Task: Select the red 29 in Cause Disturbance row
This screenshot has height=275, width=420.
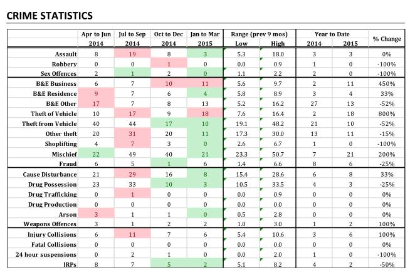Action: (x=132, y=174)
